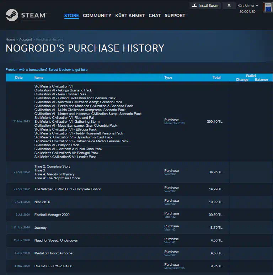Open the CHAT menu item
The image size is (273, 275).
point(155,15)
